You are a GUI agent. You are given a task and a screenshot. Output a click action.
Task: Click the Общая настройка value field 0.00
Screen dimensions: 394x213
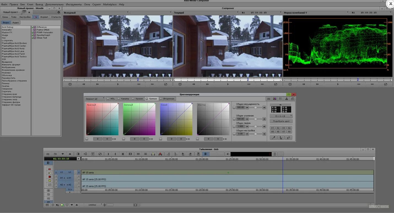click(x=241, y=134)
